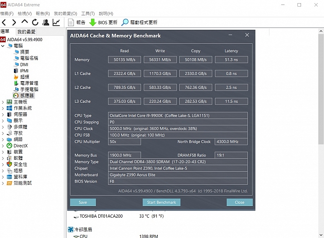Expand the 作業系統 tree node
The height and width of the screenshot is (238, 324).
pos(3,108)
